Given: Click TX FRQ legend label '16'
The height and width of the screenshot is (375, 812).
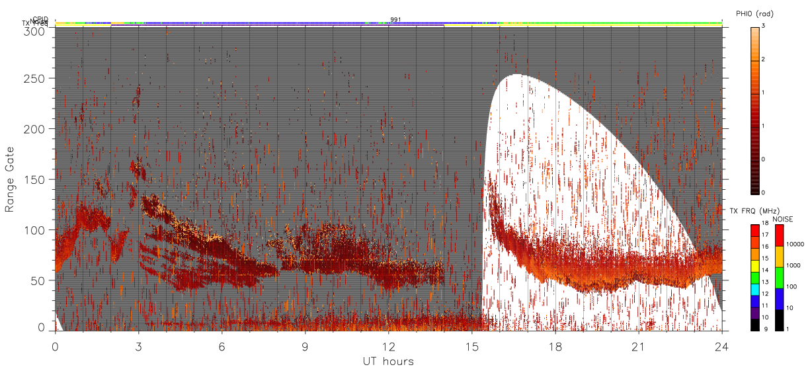Looking at the screenshot, I should (764, 247).
